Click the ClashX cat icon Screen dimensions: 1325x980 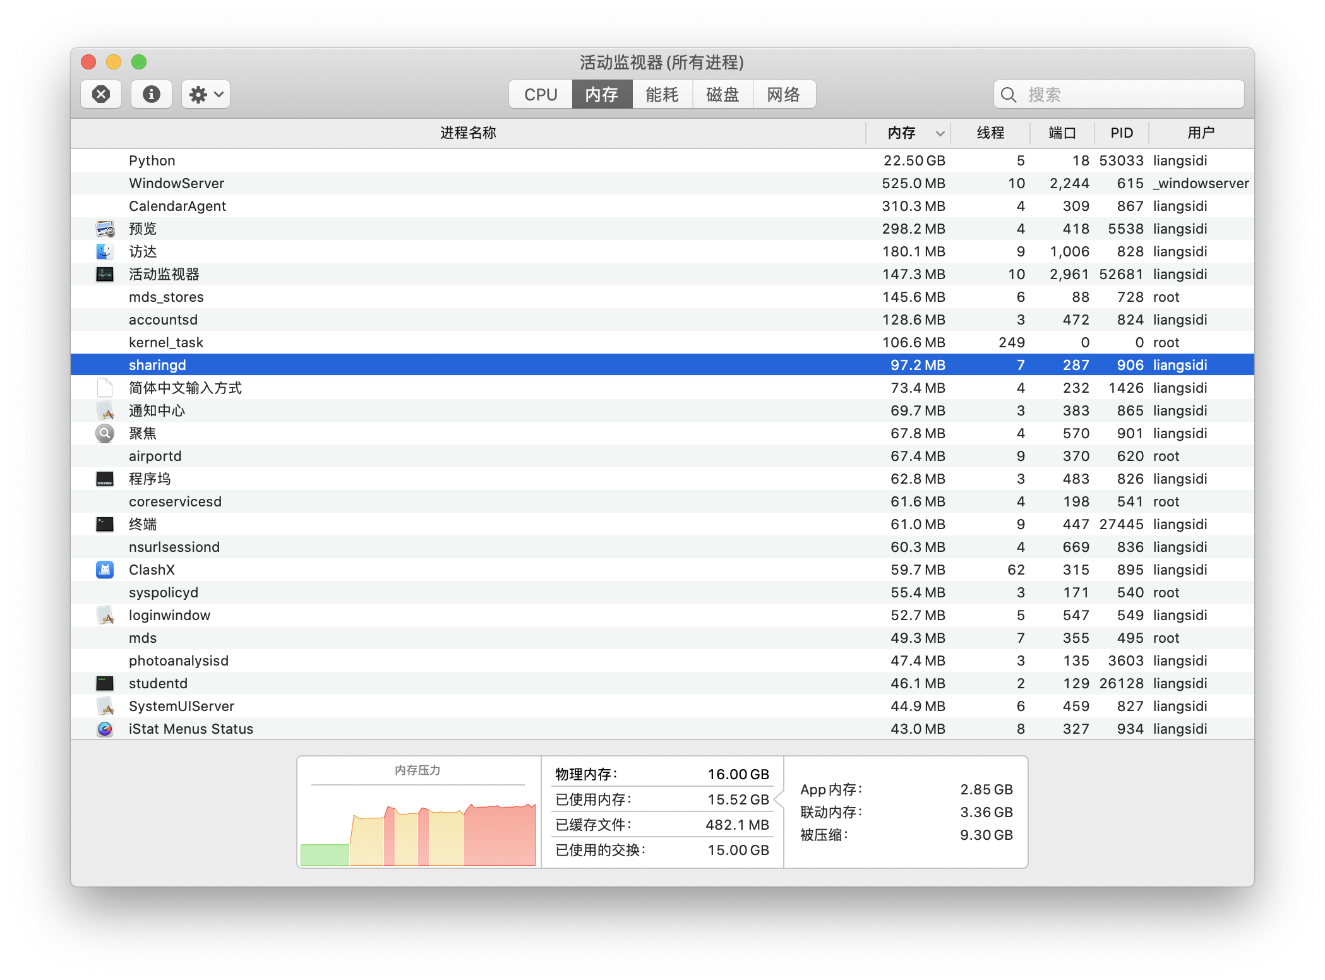(105, 570)
